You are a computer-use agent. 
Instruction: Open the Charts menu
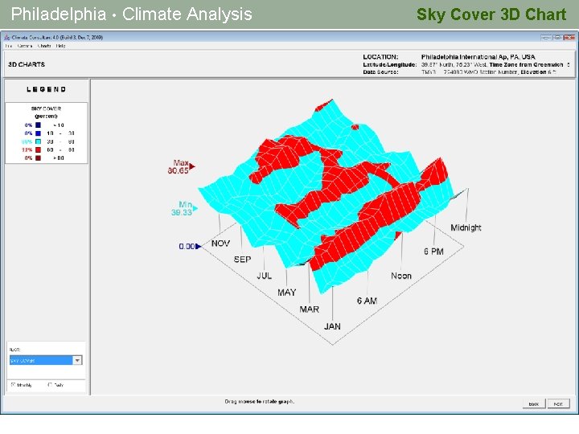tap(44, 46)
